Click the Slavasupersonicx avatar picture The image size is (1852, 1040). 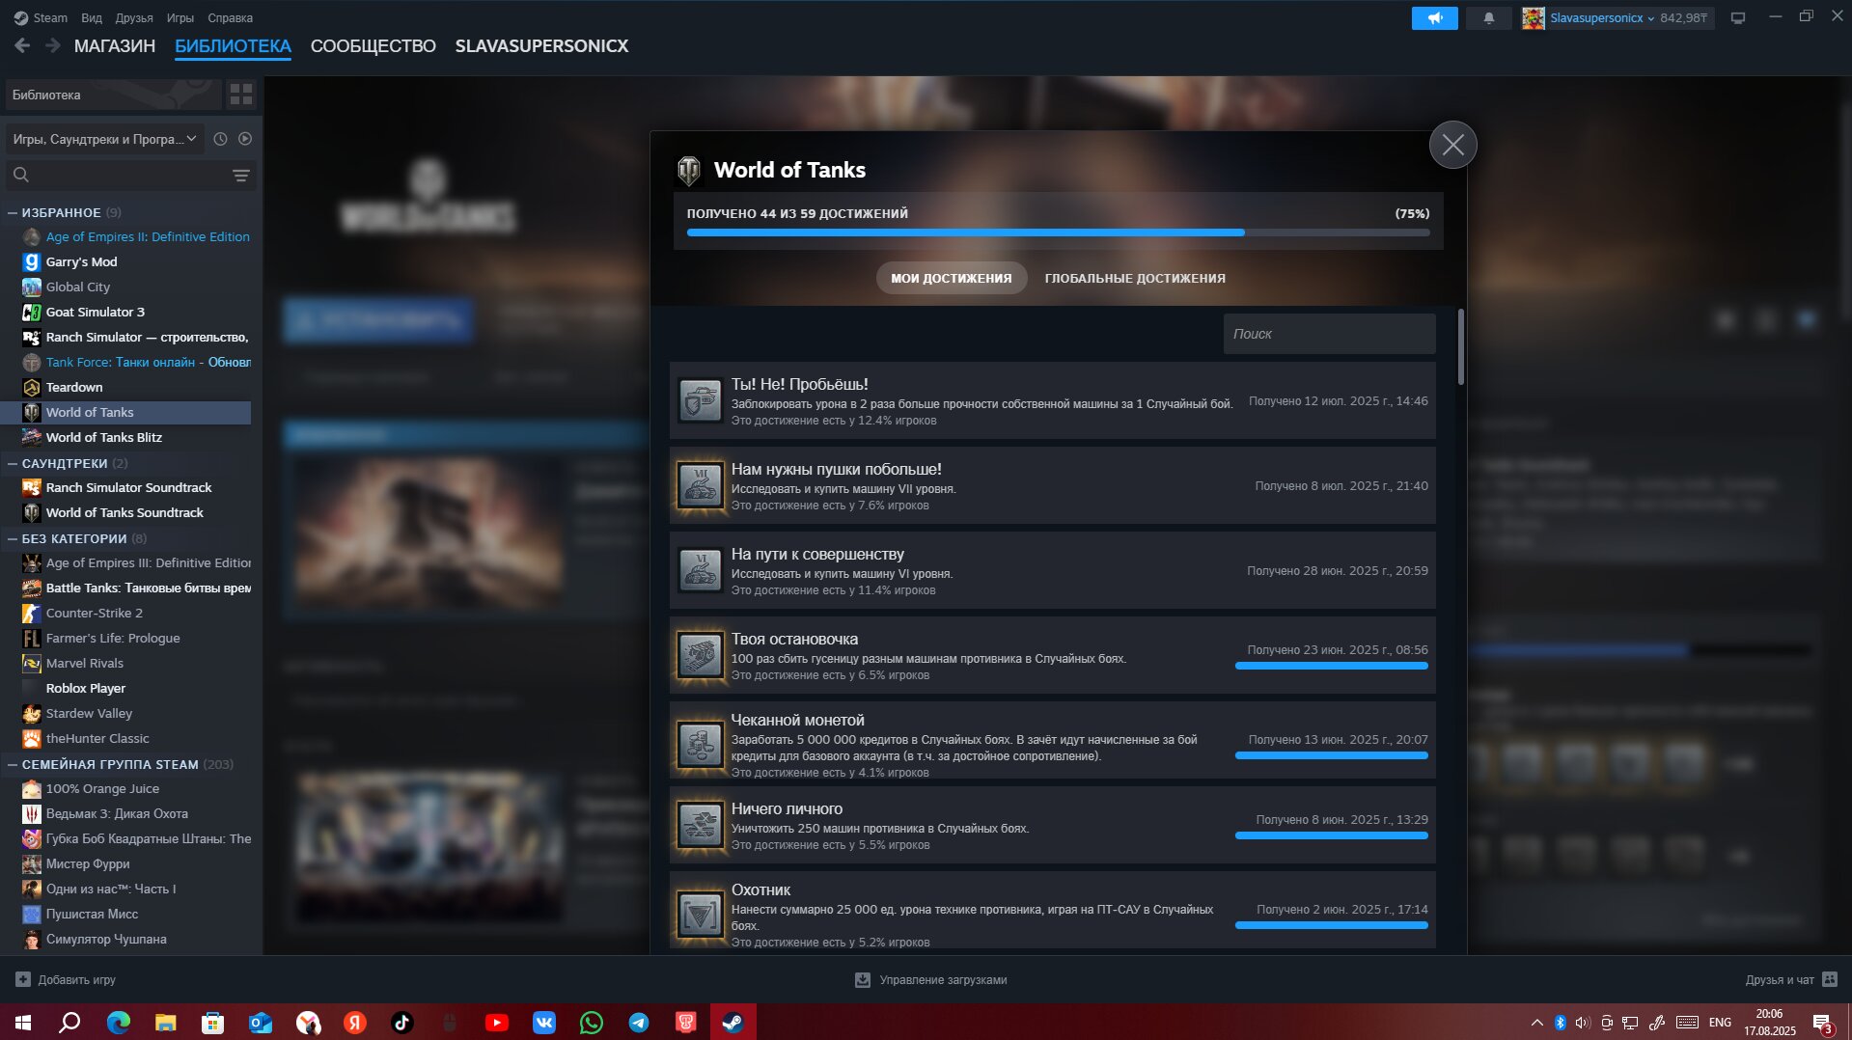click(1533, 17)
